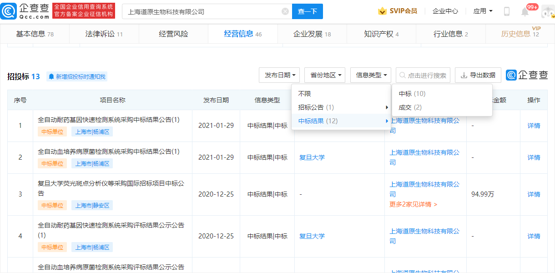Open 详情 for row 3
The image size is (555, 273).
tap(534, 194)
